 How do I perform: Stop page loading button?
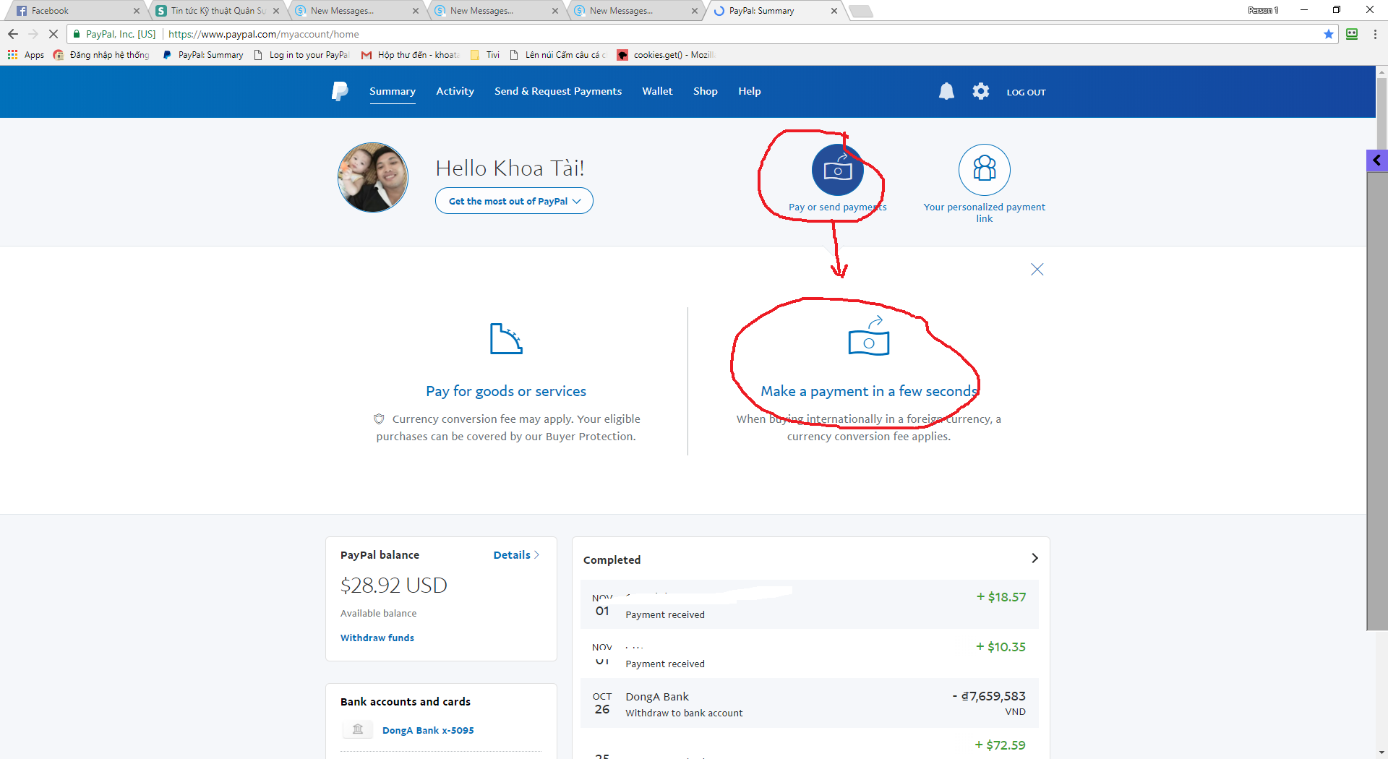pyautogui.click(x=53, y=34)
